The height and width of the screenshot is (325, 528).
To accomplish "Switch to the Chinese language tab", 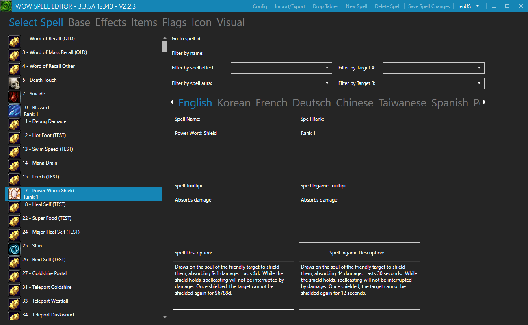I will coord(355,103).
